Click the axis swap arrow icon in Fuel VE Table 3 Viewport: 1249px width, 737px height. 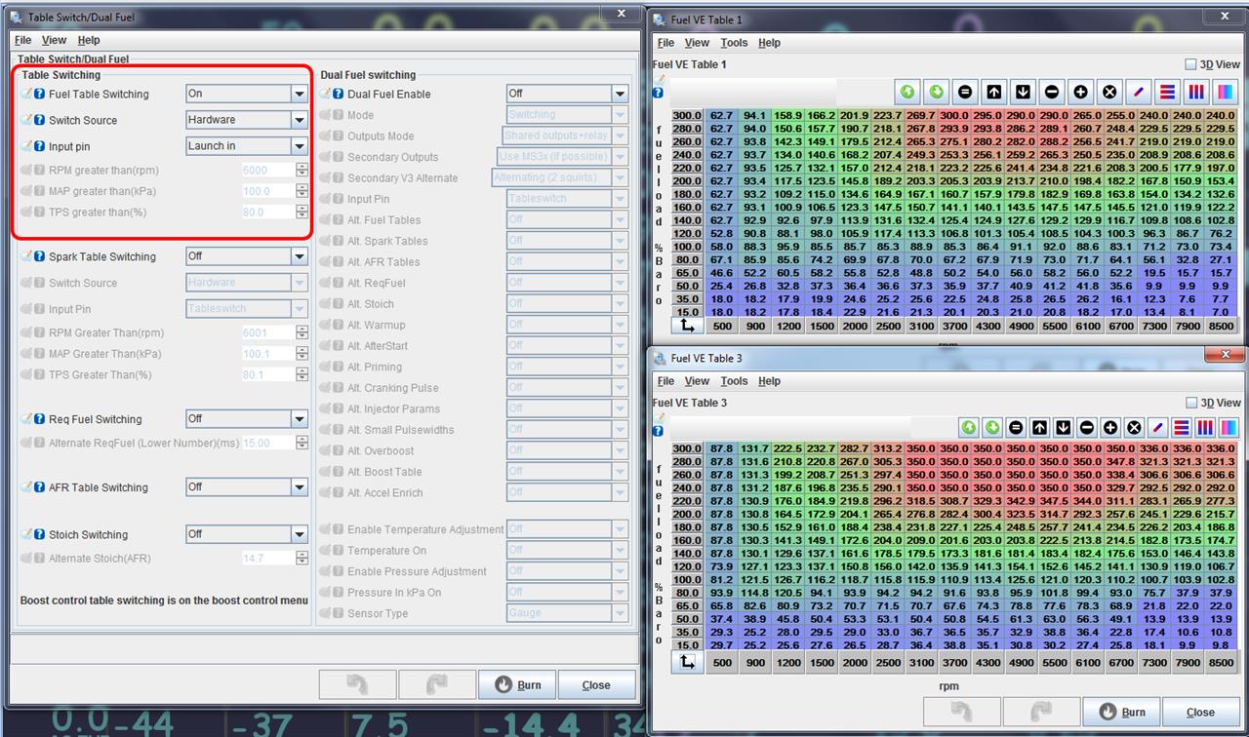click(687, 662)
